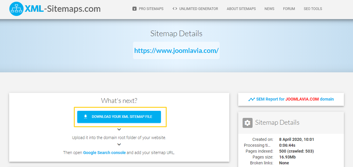Image resolution: width=353 pixels, height=167 pixels.
Task: Click the chevron below the download button
Action: (x=119, y=129)
